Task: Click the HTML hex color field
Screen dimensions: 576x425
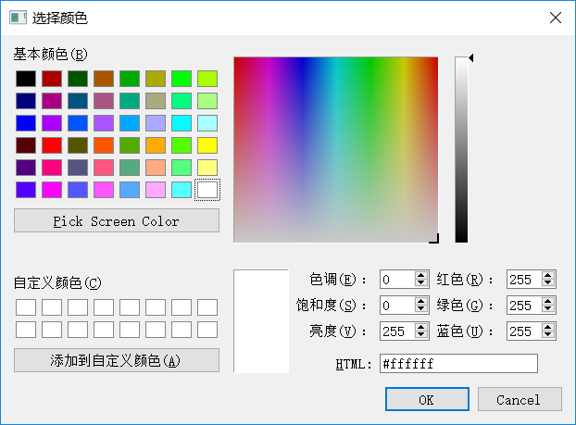Action: [x=458, y=364]
